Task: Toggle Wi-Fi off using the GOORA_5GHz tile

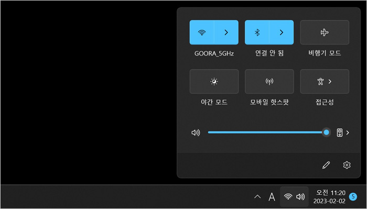Action: pyautogui.click(x=202, y=32)
